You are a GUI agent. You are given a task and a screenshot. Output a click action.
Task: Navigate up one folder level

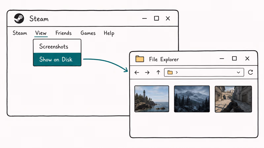pyautogui.click(x=158, y=72)
